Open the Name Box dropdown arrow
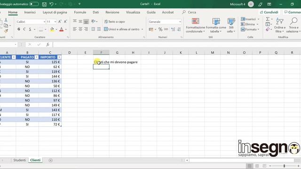Viewport: 301px width, 169px height. (x=16, y=45)
